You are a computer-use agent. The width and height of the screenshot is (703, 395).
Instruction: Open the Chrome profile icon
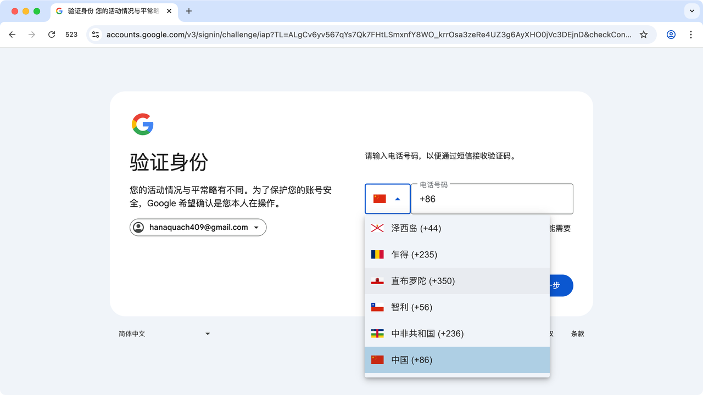point(671,35)
